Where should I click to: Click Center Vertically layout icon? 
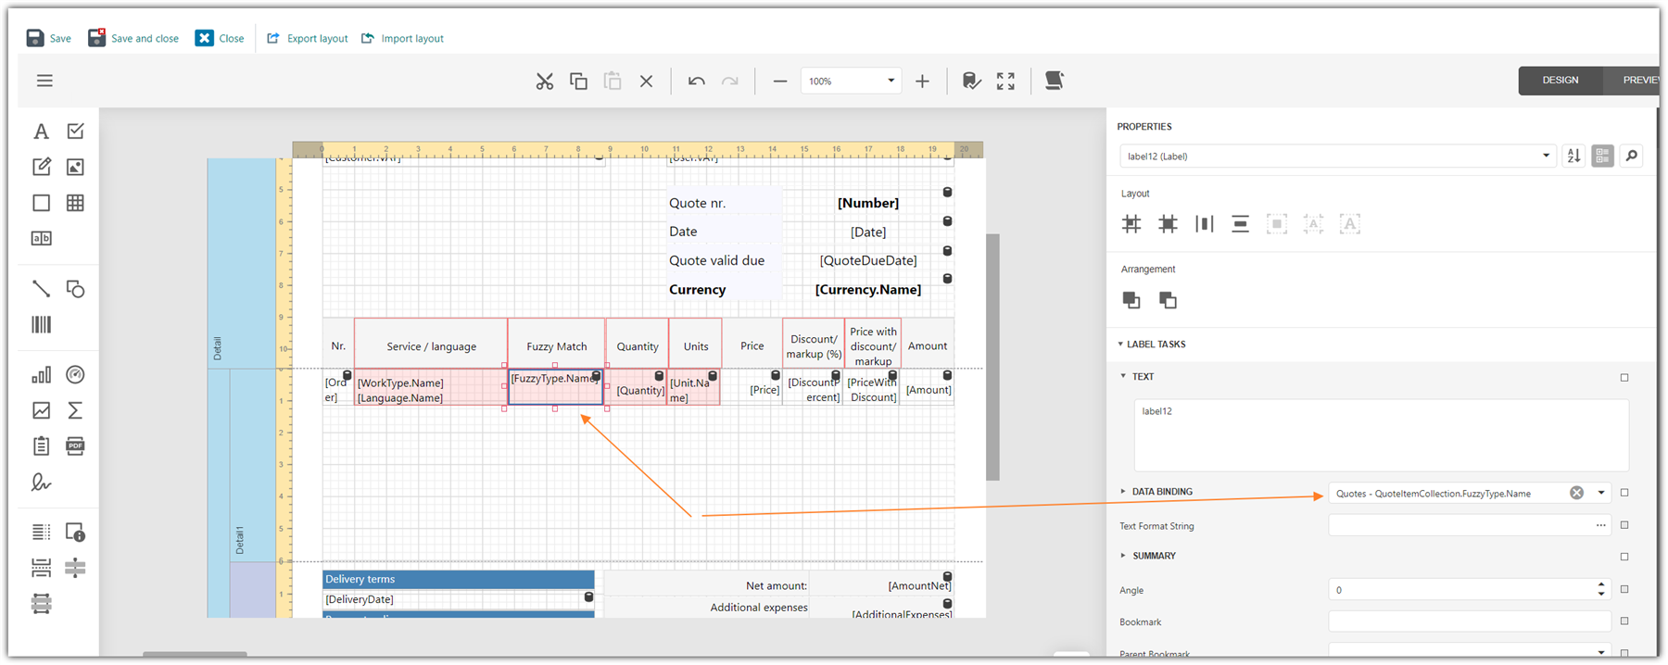click(1240, 224)
